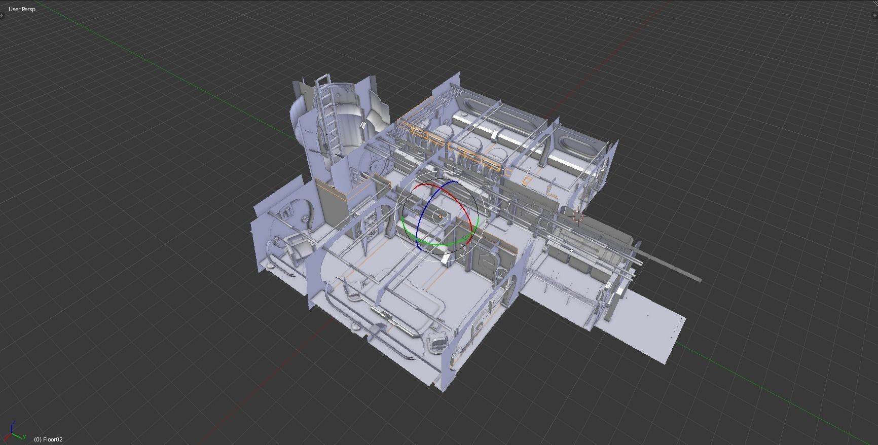This screenshot has height=445, width=878.
Task: Click the 3D cursor crosshair
Action: pyautogui.click(x=577, y=216)
